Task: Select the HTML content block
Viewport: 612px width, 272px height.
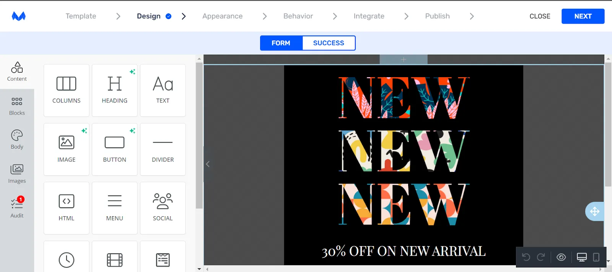Action: coord(67,208)
